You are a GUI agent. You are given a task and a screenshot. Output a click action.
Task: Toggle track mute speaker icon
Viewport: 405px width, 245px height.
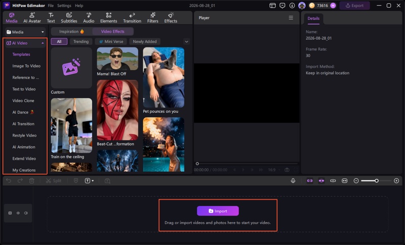[26, 213]
